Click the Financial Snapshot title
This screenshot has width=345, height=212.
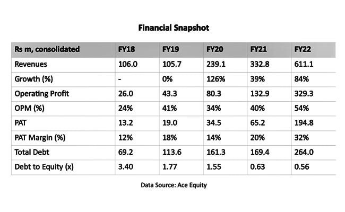[172, 26]
